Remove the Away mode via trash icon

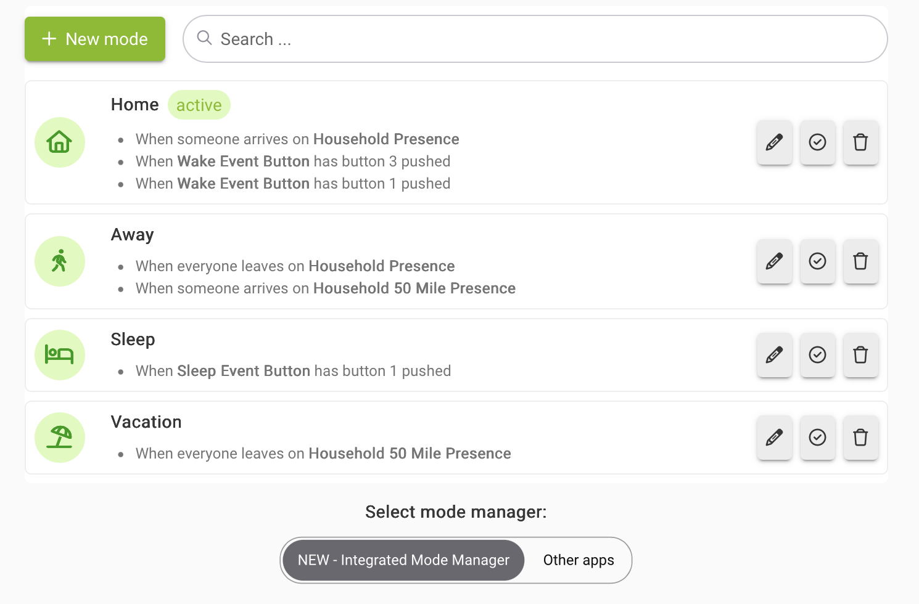tap(860, 261)
